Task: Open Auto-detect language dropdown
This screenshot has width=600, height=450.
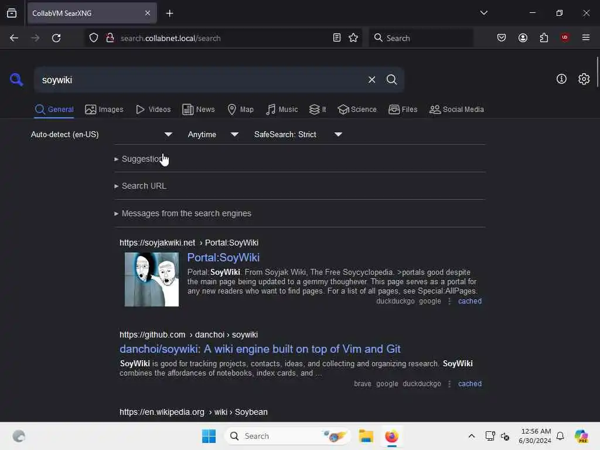Action: (101, 134)
